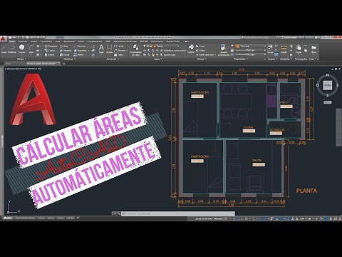Open the Anotar ribbon tab
The height and width of the screenshot is (257, 342).
click(x=33, y=41)
